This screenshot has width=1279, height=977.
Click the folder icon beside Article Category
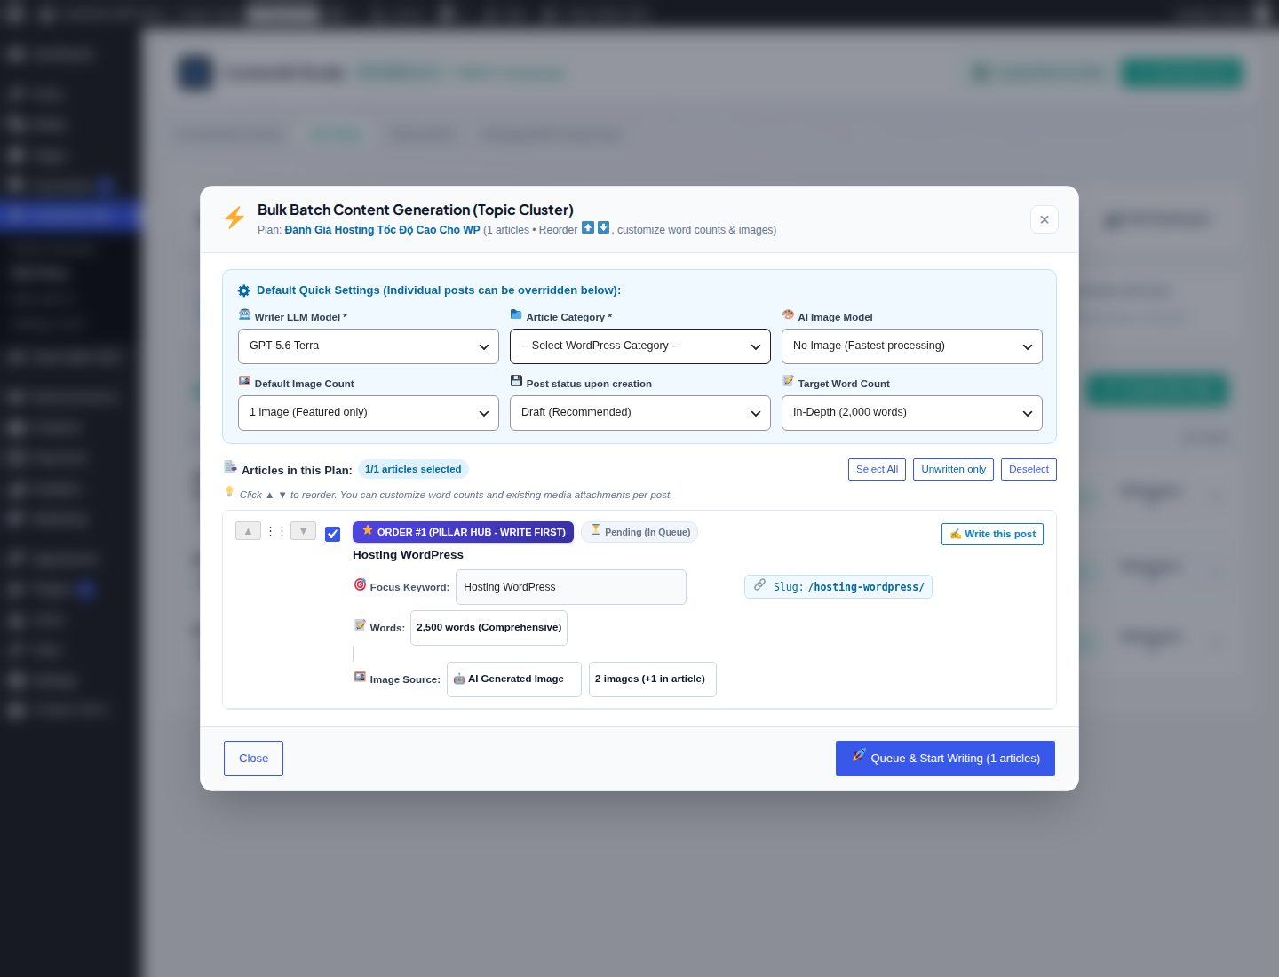click(x=516, y=314)
